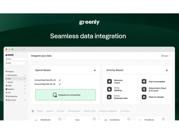Click the accounting document icon in green box
Image resolution: width=179 pixels, height=134 pixels.
click(x=55, y=95)
